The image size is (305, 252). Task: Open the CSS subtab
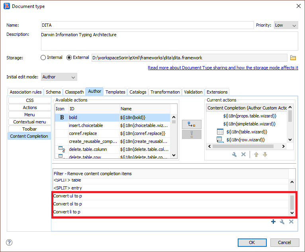(29, 100)
